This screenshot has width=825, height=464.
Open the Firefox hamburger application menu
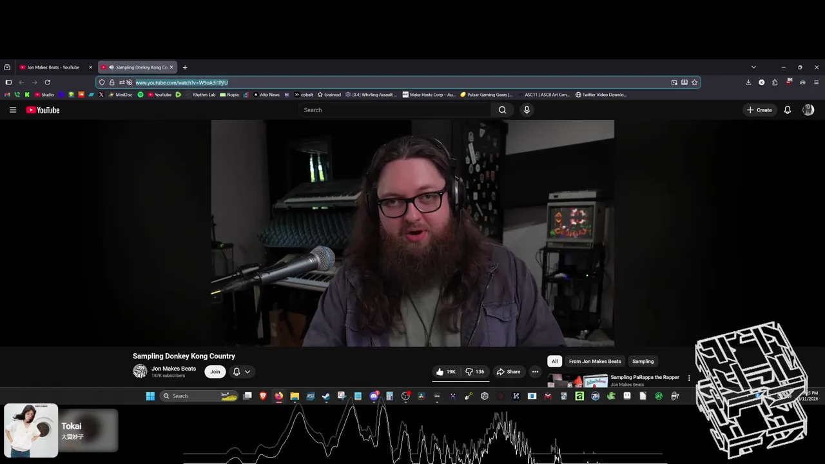(817, 82)
